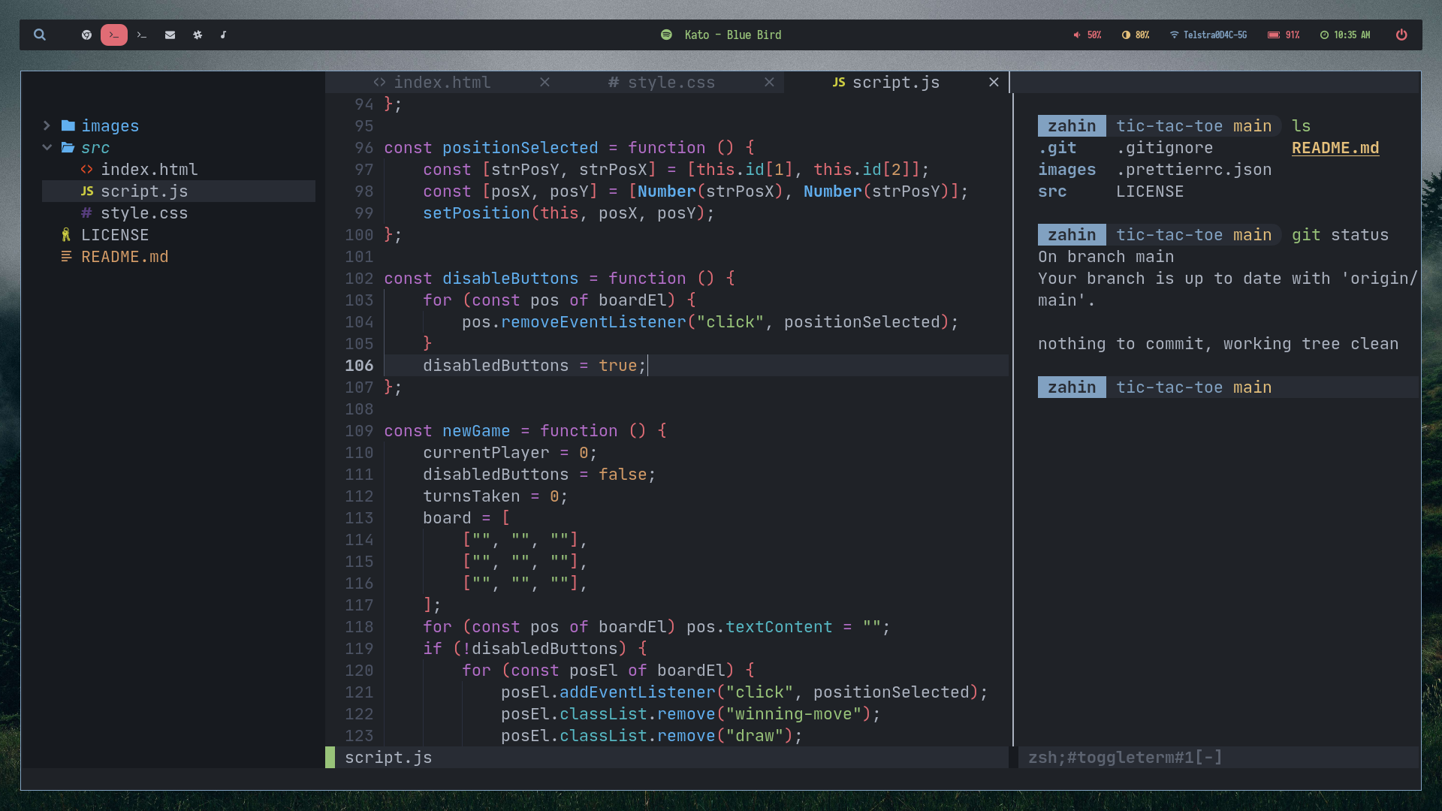Switch to index.html tab
Viewport: 1442px width, 811px height.
[442, 83]
